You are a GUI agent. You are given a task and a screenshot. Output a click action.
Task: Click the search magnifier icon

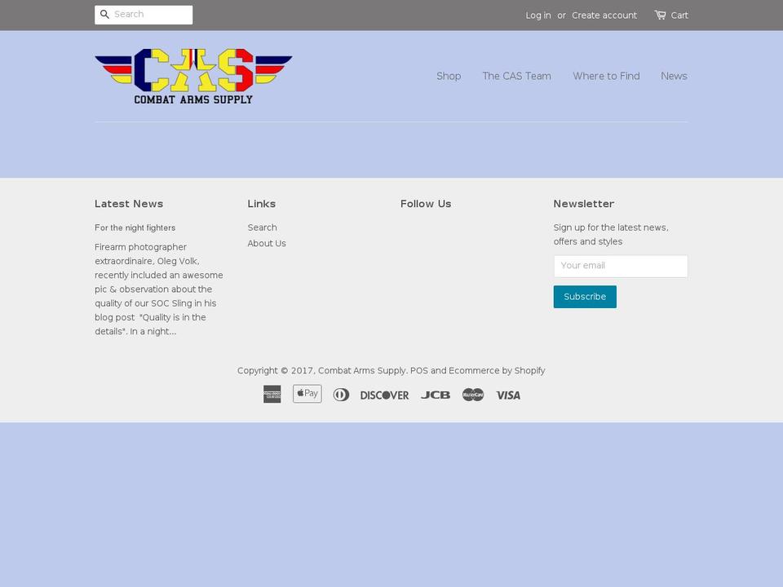[104, 15]
